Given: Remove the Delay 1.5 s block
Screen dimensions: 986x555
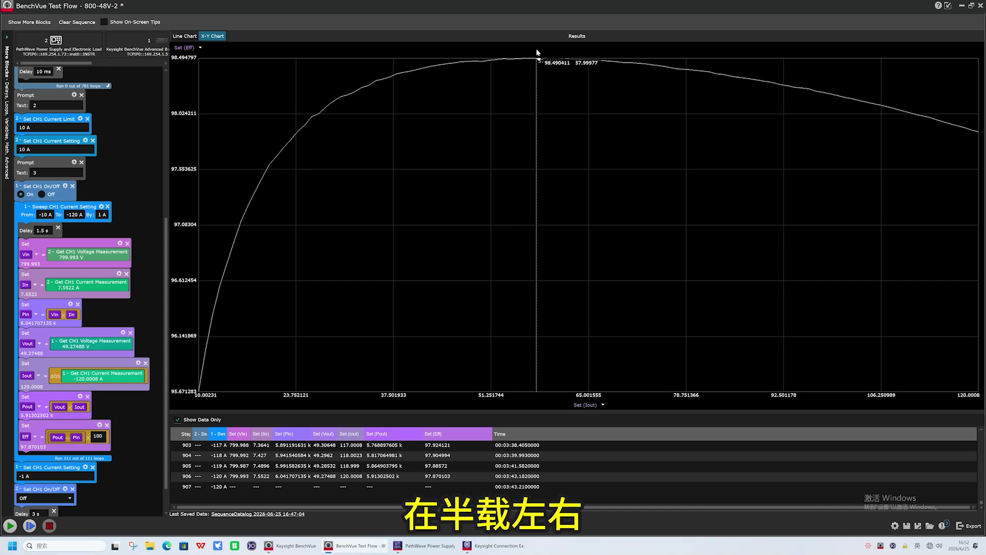Looking at the screenshot, I should click(x=58, y=227).
